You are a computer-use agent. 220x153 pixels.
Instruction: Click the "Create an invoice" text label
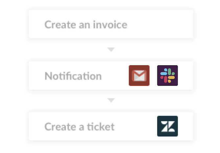tap(86, 25)
